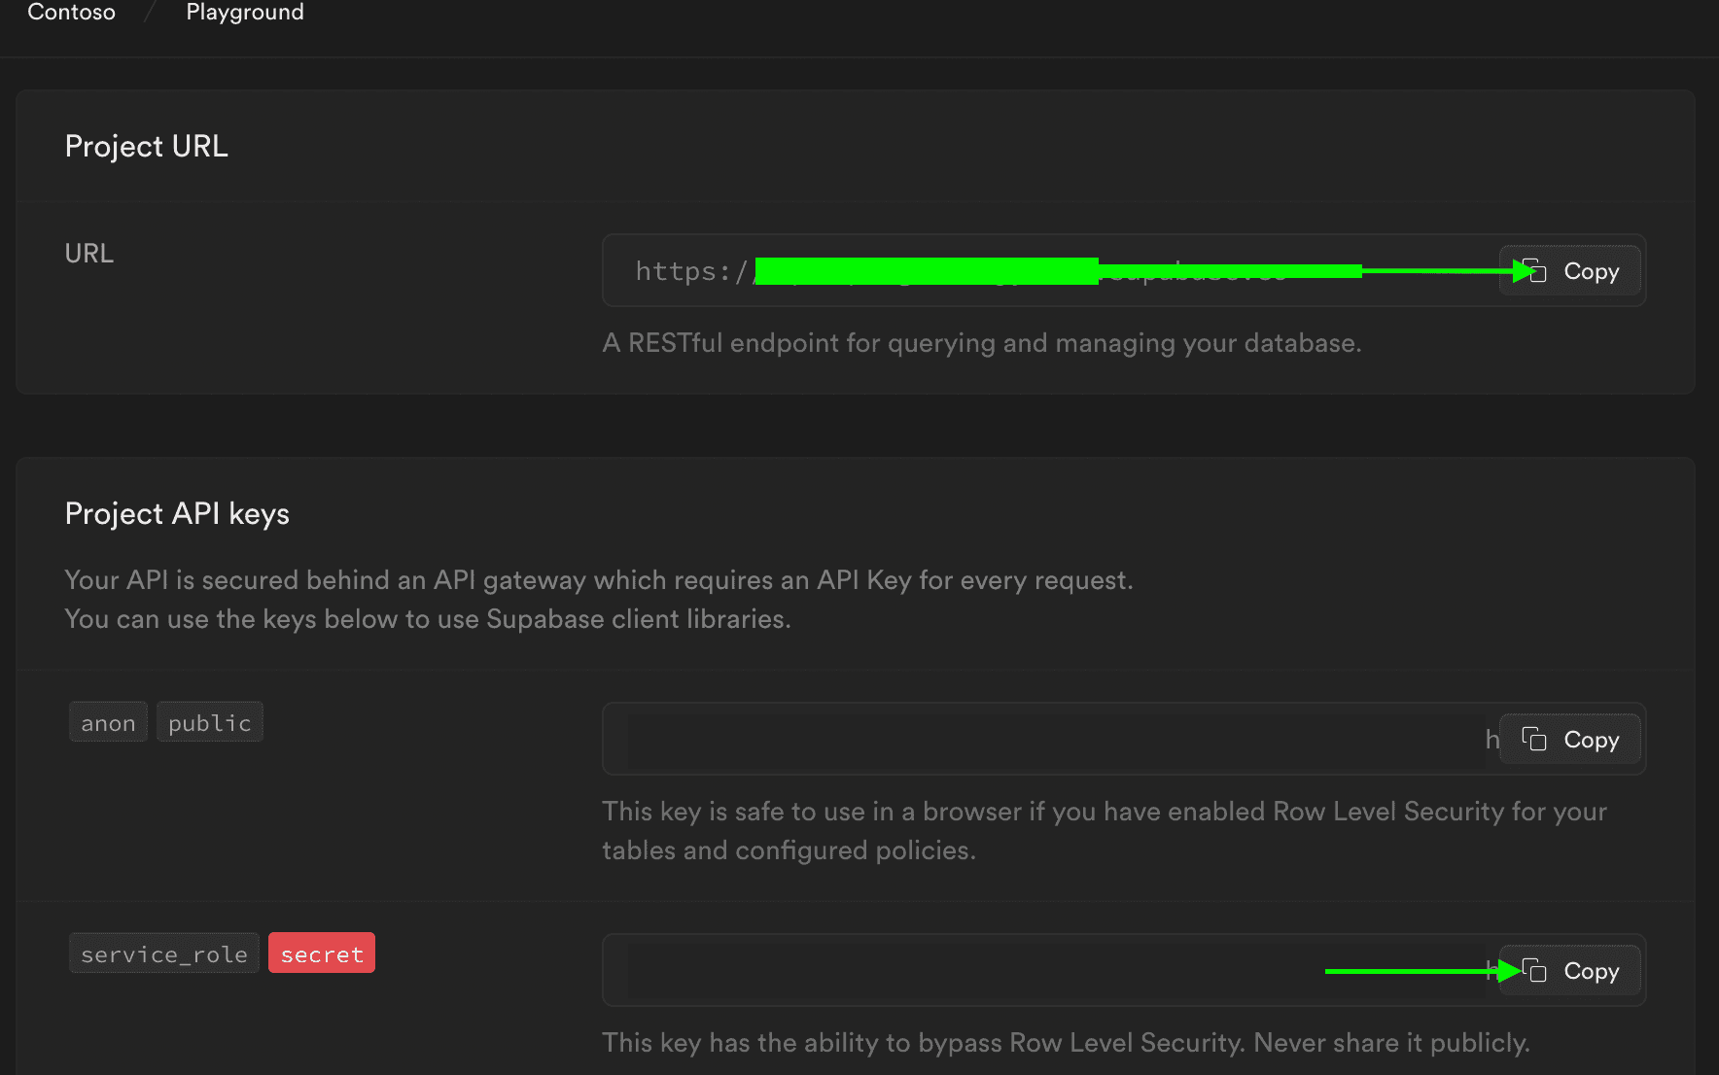Image resolution: width=1719 pixels, height=1075 pixels.
Task: Click the RESTful endpoint description text
Action: pyautogui.click(x=981, y=343)
